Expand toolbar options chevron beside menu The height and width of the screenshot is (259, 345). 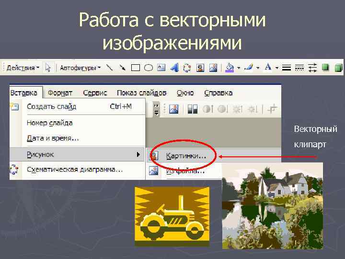156,109
